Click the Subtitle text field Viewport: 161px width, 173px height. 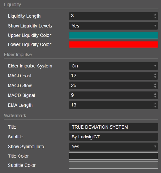click(113, 137)
